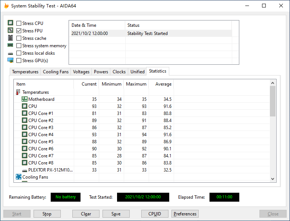Select the PLEXTOR PX-512M10 row label
290x221 pixels.
(x=50, y=170)
